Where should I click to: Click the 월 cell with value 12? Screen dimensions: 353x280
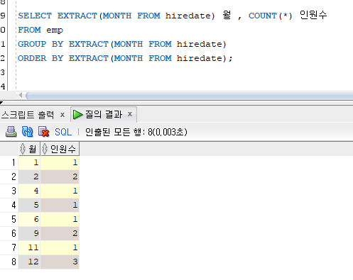pos(29,262)
